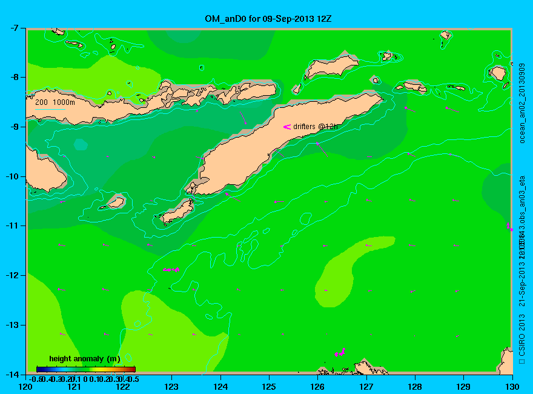This screenshot has height=394, width=533.
Task: Click the longitude label 125
Action: pos(269,387)
